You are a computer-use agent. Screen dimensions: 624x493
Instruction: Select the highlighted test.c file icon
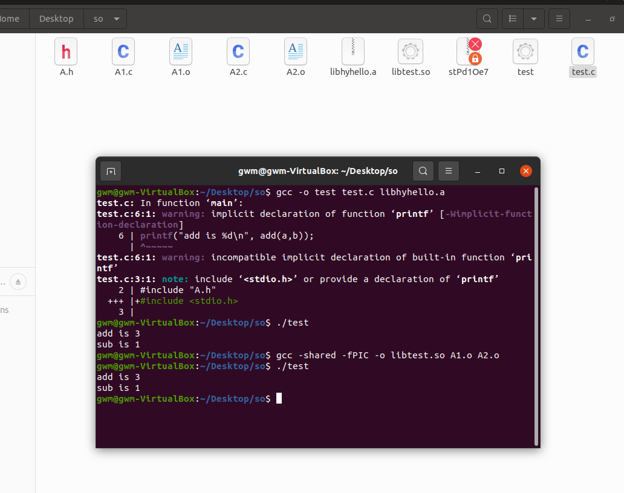pyautogui.click(x=583, y=52)
